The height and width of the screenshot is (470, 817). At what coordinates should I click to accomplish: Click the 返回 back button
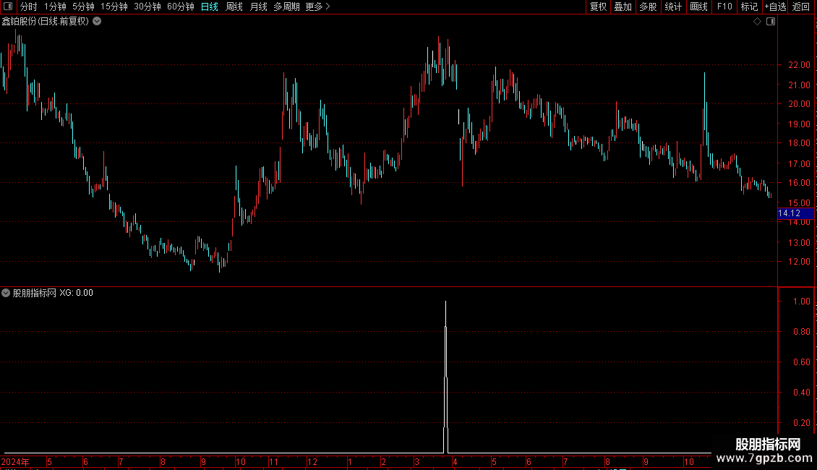click(x=801, y=7)
